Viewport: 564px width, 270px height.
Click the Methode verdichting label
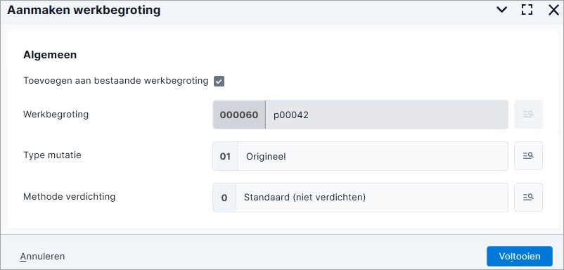(x=70, y=197)
